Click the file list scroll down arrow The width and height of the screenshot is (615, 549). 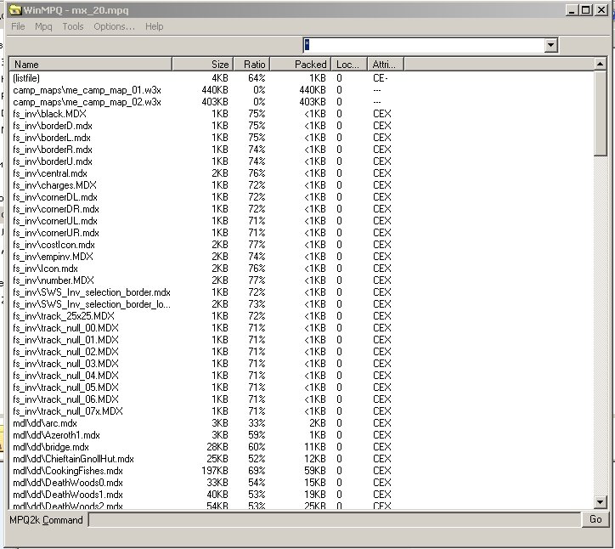tap(600, 501)
